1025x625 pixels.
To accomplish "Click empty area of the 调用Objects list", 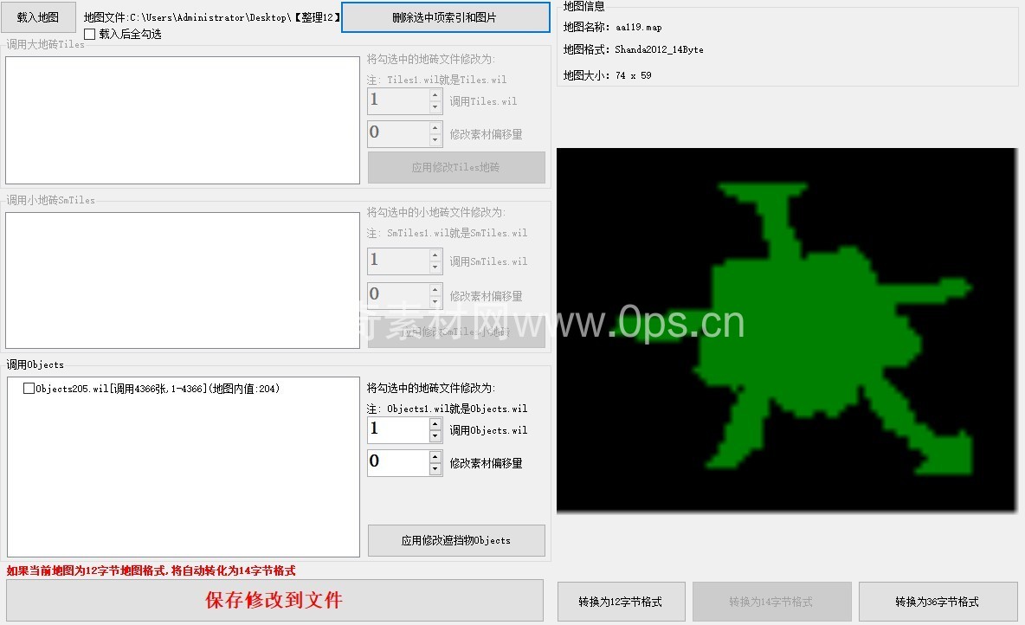I will (183, 485).
